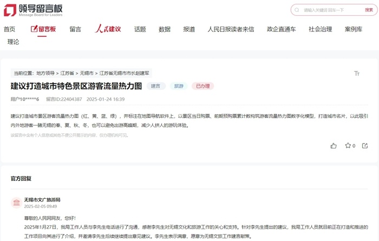Click the share icon beside the star
The height and width of the screenshot is (241, 379).
pyautogui.click(x=365, y=146)
